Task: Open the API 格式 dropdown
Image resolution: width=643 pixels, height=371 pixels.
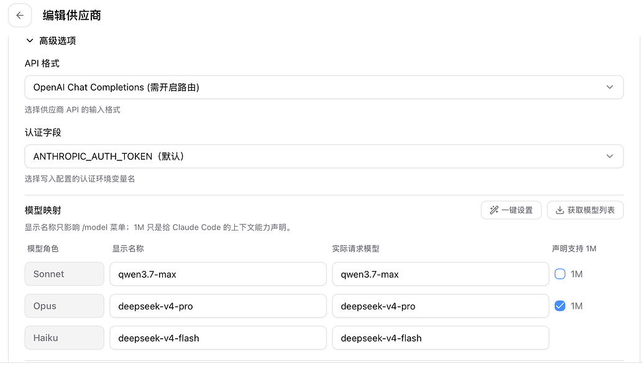Action: coord(324,87)
